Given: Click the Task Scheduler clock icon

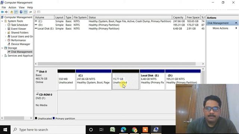Looking at the screenshot, I should 9,25.
